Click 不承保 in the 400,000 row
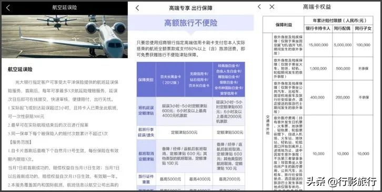Screen dimensions: 382x192 (363, 98)
